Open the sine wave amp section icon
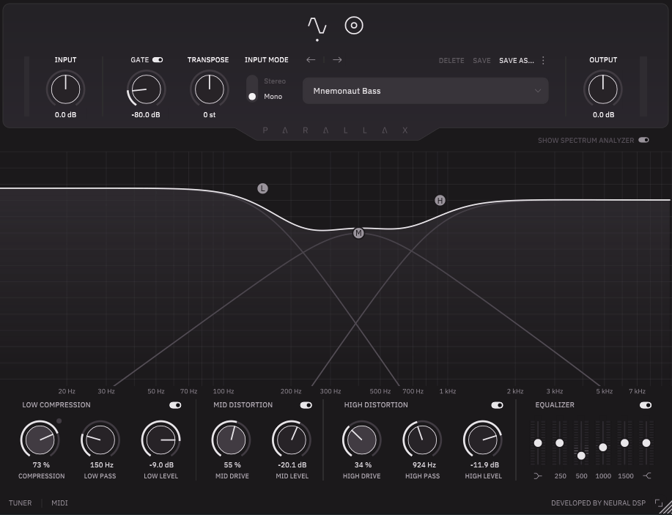The width and height of the screenshot is (672, 515). tap(317, 26)
